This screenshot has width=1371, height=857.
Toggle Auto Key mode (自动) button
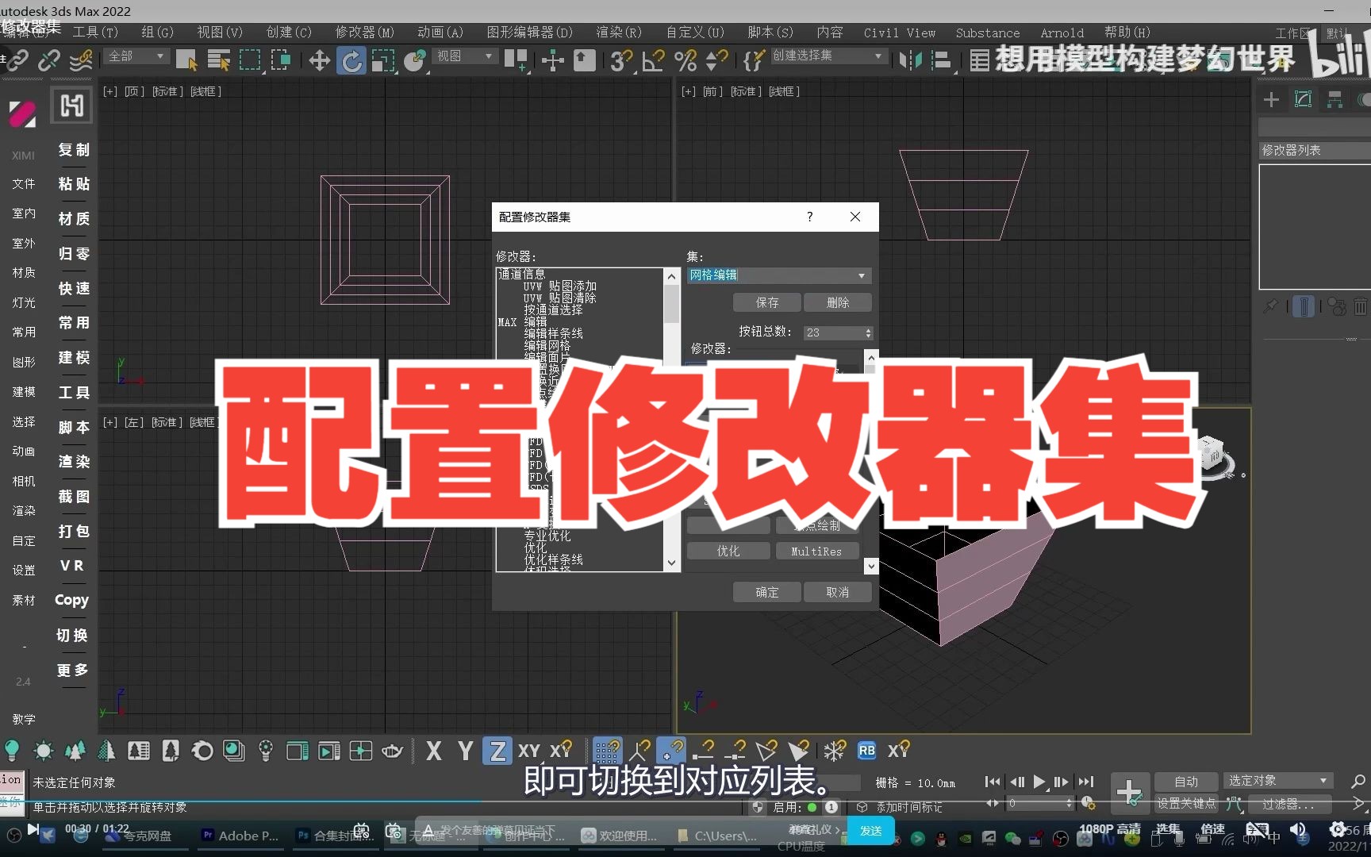click(x=1186, y=781)
